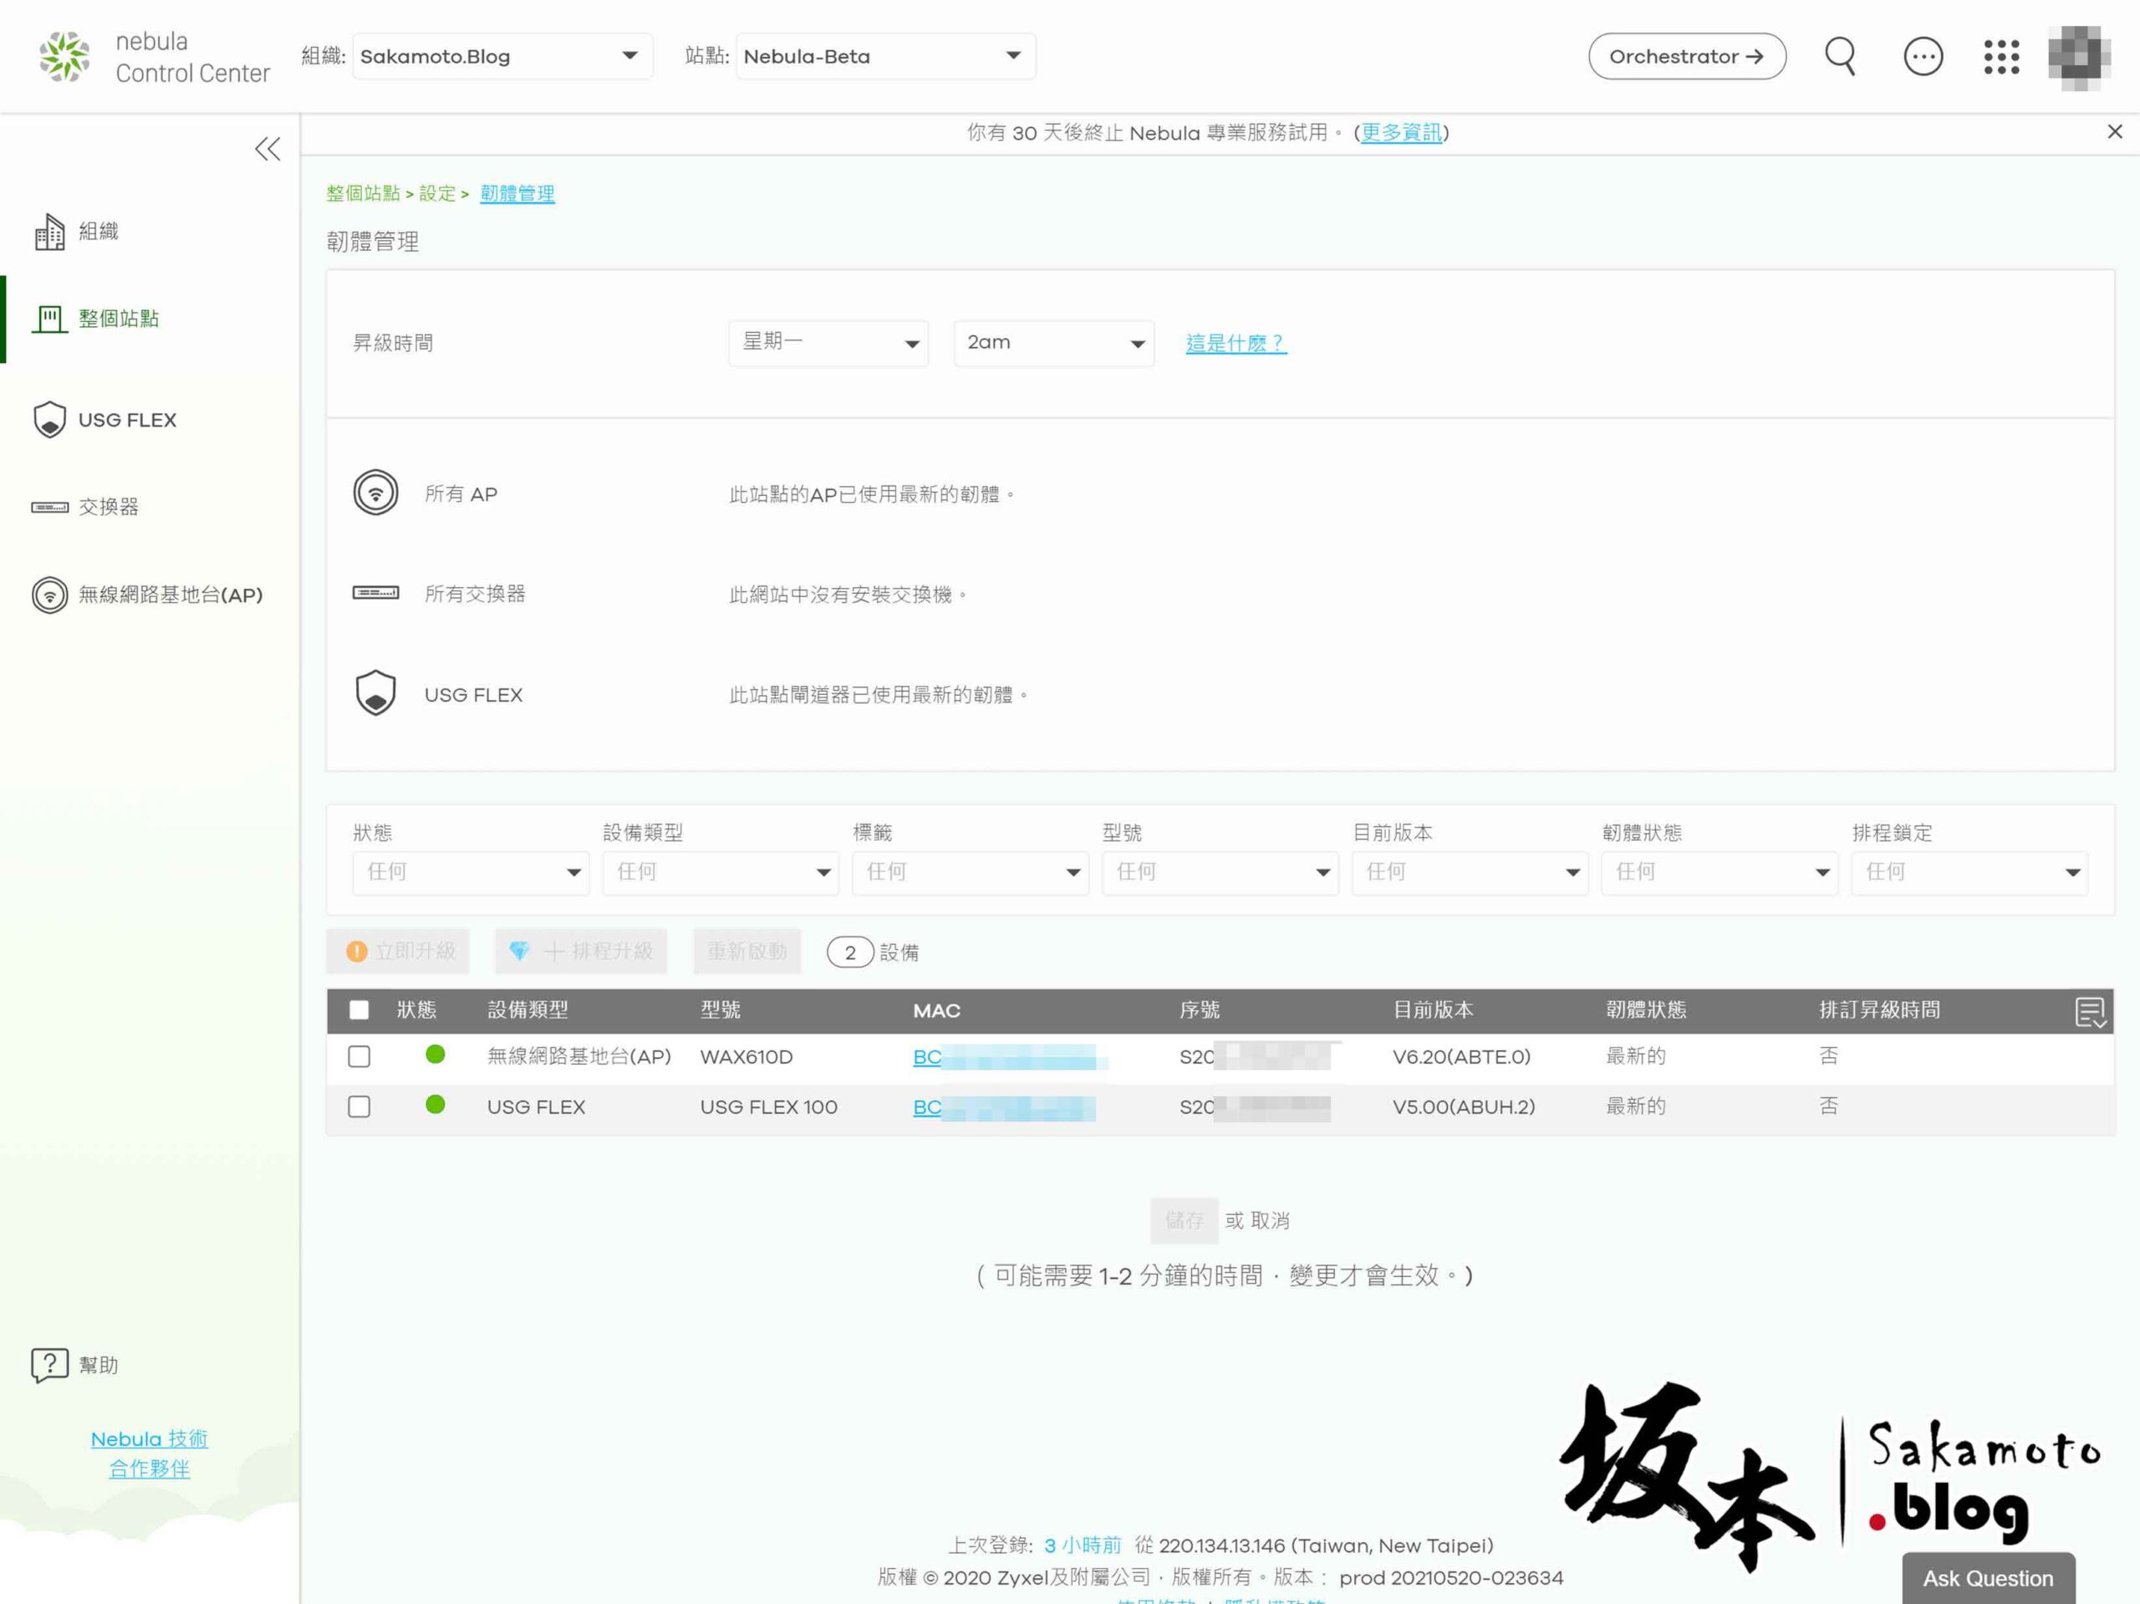The width and height of the screenshot is (2140, 1604).
Task: Open the 狀態 filter dropdown
Action: point(471,872)
